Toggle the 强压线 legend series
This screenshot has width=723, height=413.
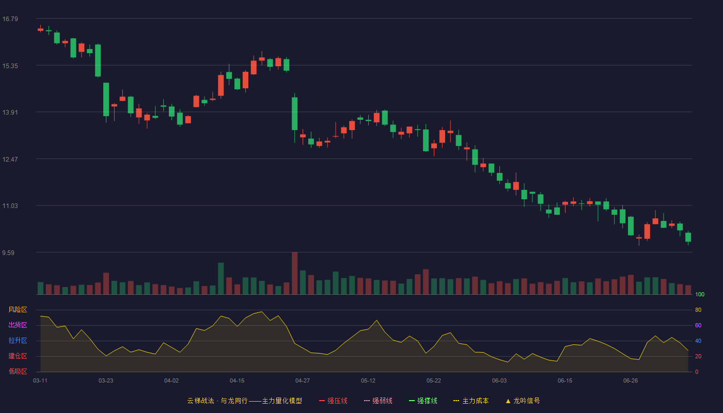(x=333, y=401)
